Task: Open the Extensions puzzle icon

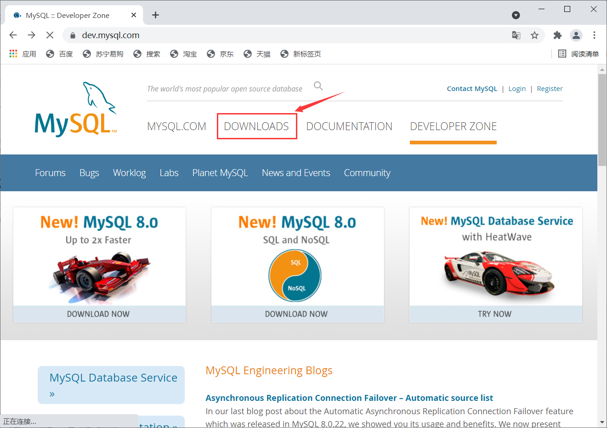Action: coord(557,35)
